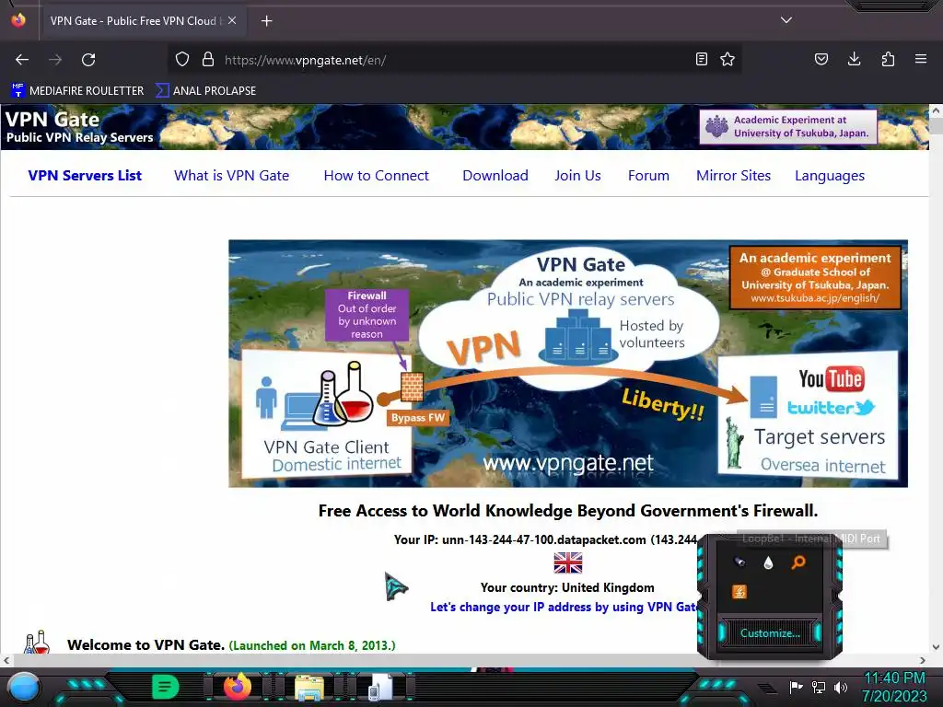Screen dimensions: 943x707
Task: Open the Firefox application menu
Action: click(921, 59)
